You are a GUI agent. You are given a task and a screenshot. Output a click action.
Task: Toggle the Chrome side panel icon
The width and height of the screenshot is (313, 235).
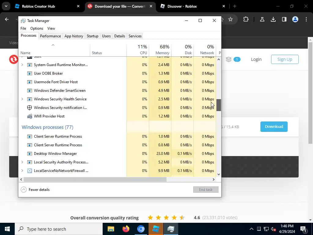284,19
